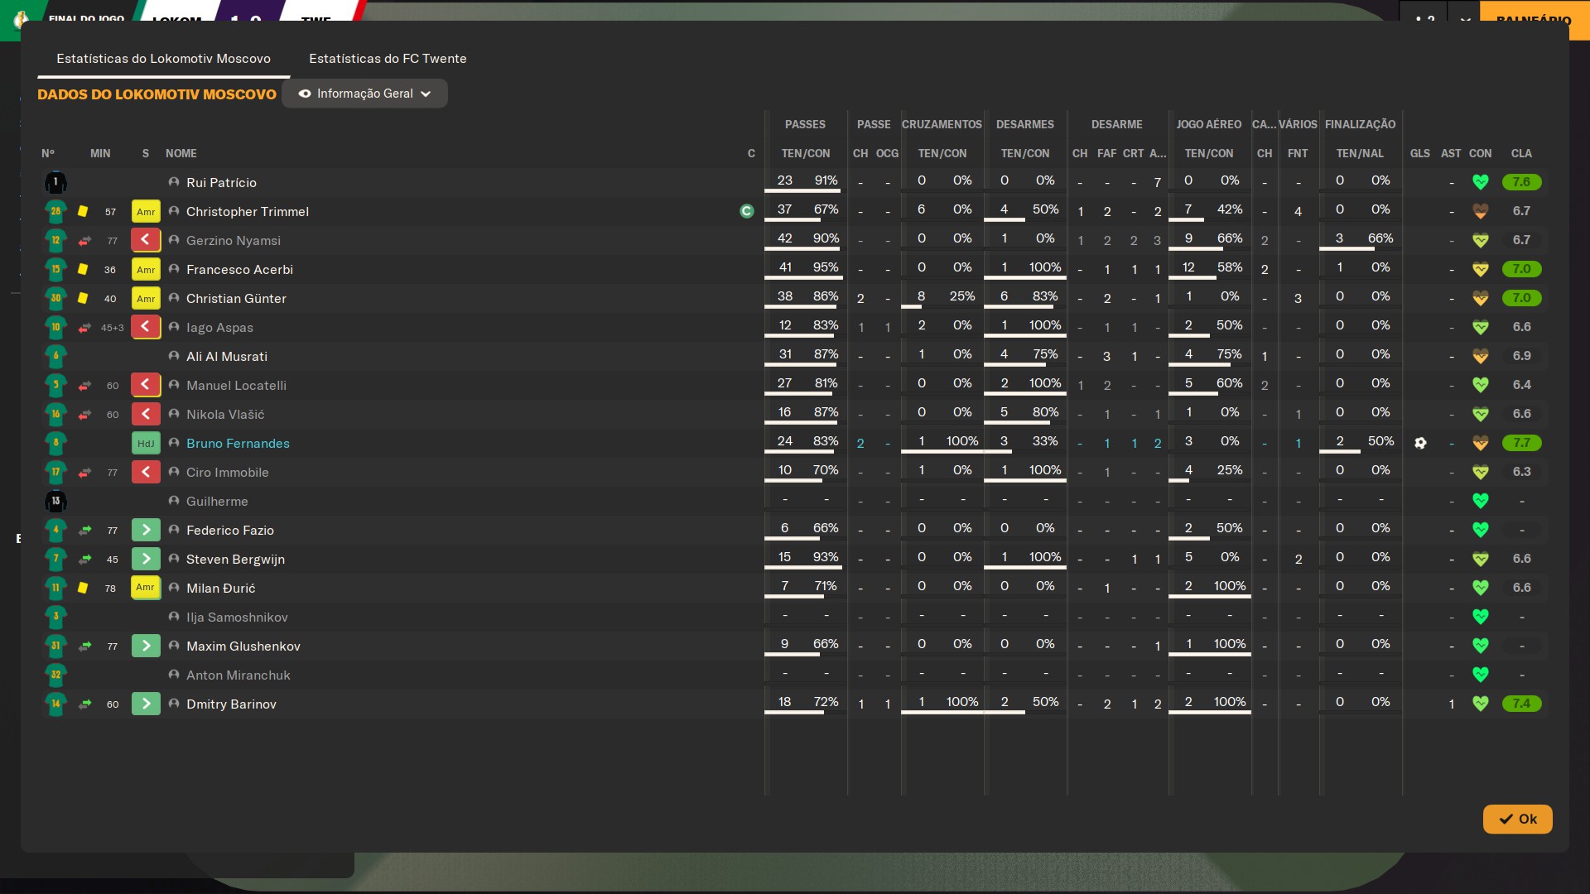Click condition heart icon for Dmitry Barinov
1590x894 pixels.
coord(1481,704)
